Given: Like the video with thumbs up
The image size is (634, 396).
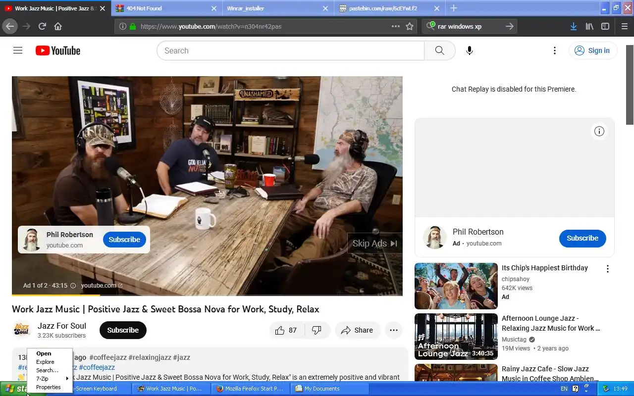Looking at the screenshot, I should pyautogui.click(x=286, y=330).
